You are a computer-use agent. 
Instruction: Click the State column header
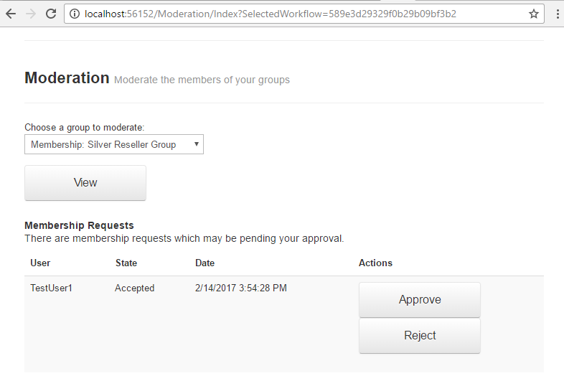tap(126, 263)
